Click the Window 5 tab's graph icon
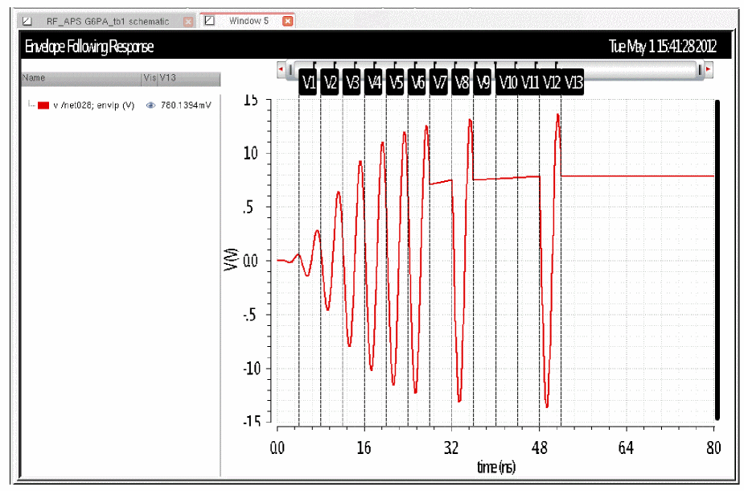The height and width of the screenshot is (491, 744). coord(209,20)
